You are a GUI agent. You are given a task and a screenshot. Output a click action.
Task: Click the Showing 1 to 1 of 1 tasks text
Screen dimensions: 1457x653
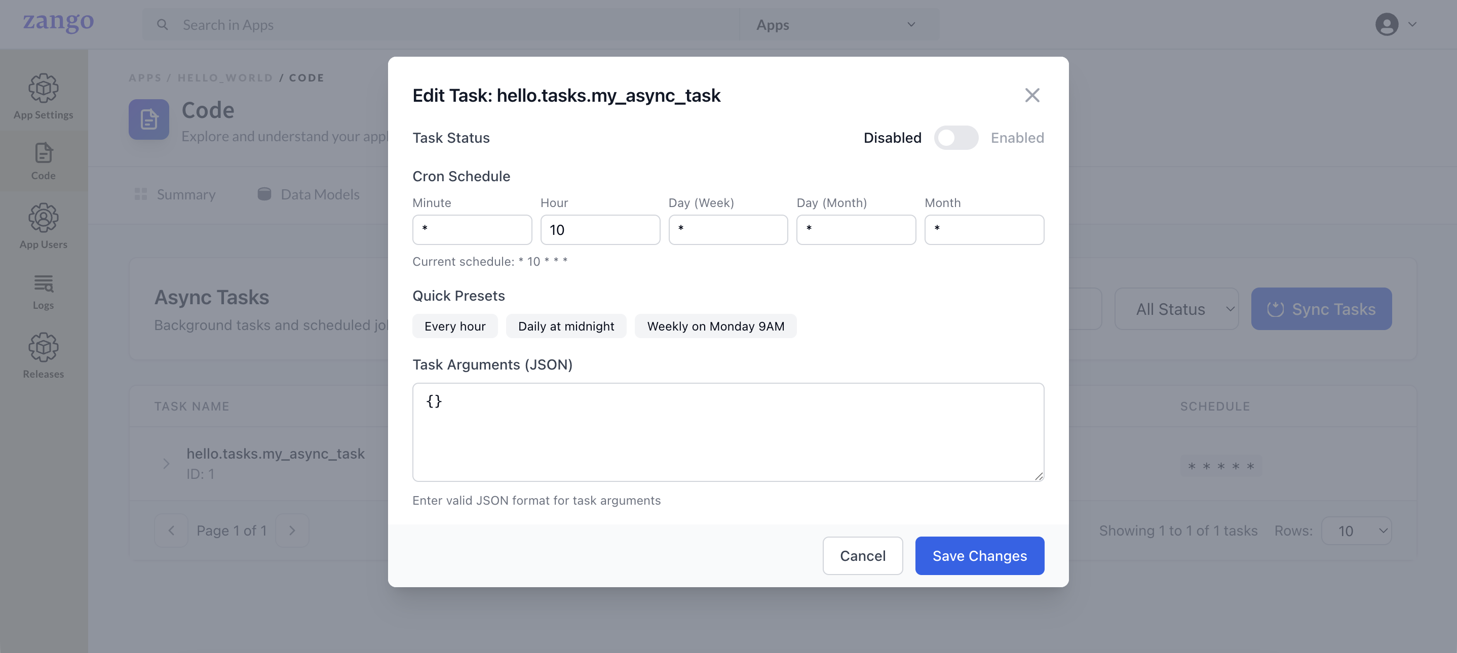(1178, 531)
